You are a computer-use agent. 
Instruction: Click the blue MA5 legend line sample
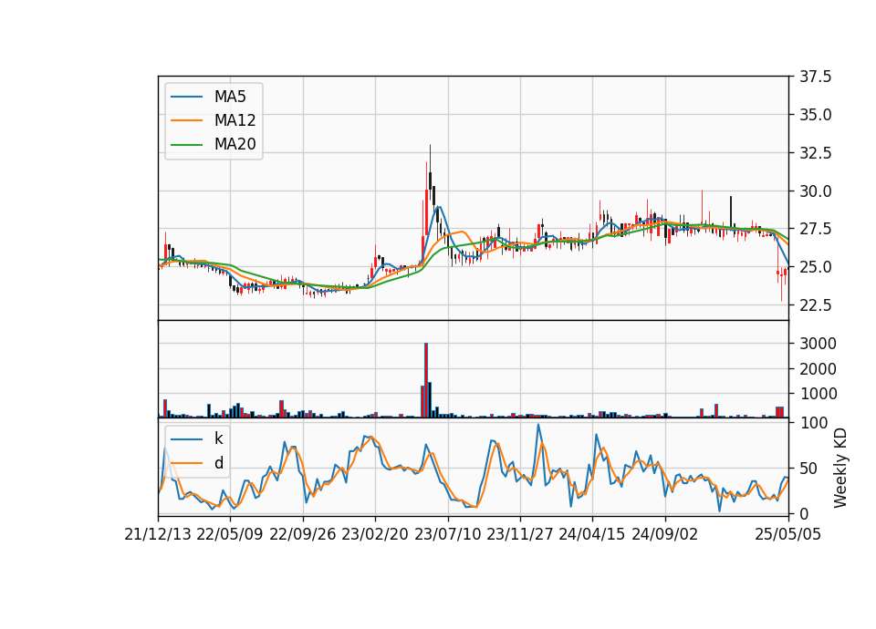(186, 97)
